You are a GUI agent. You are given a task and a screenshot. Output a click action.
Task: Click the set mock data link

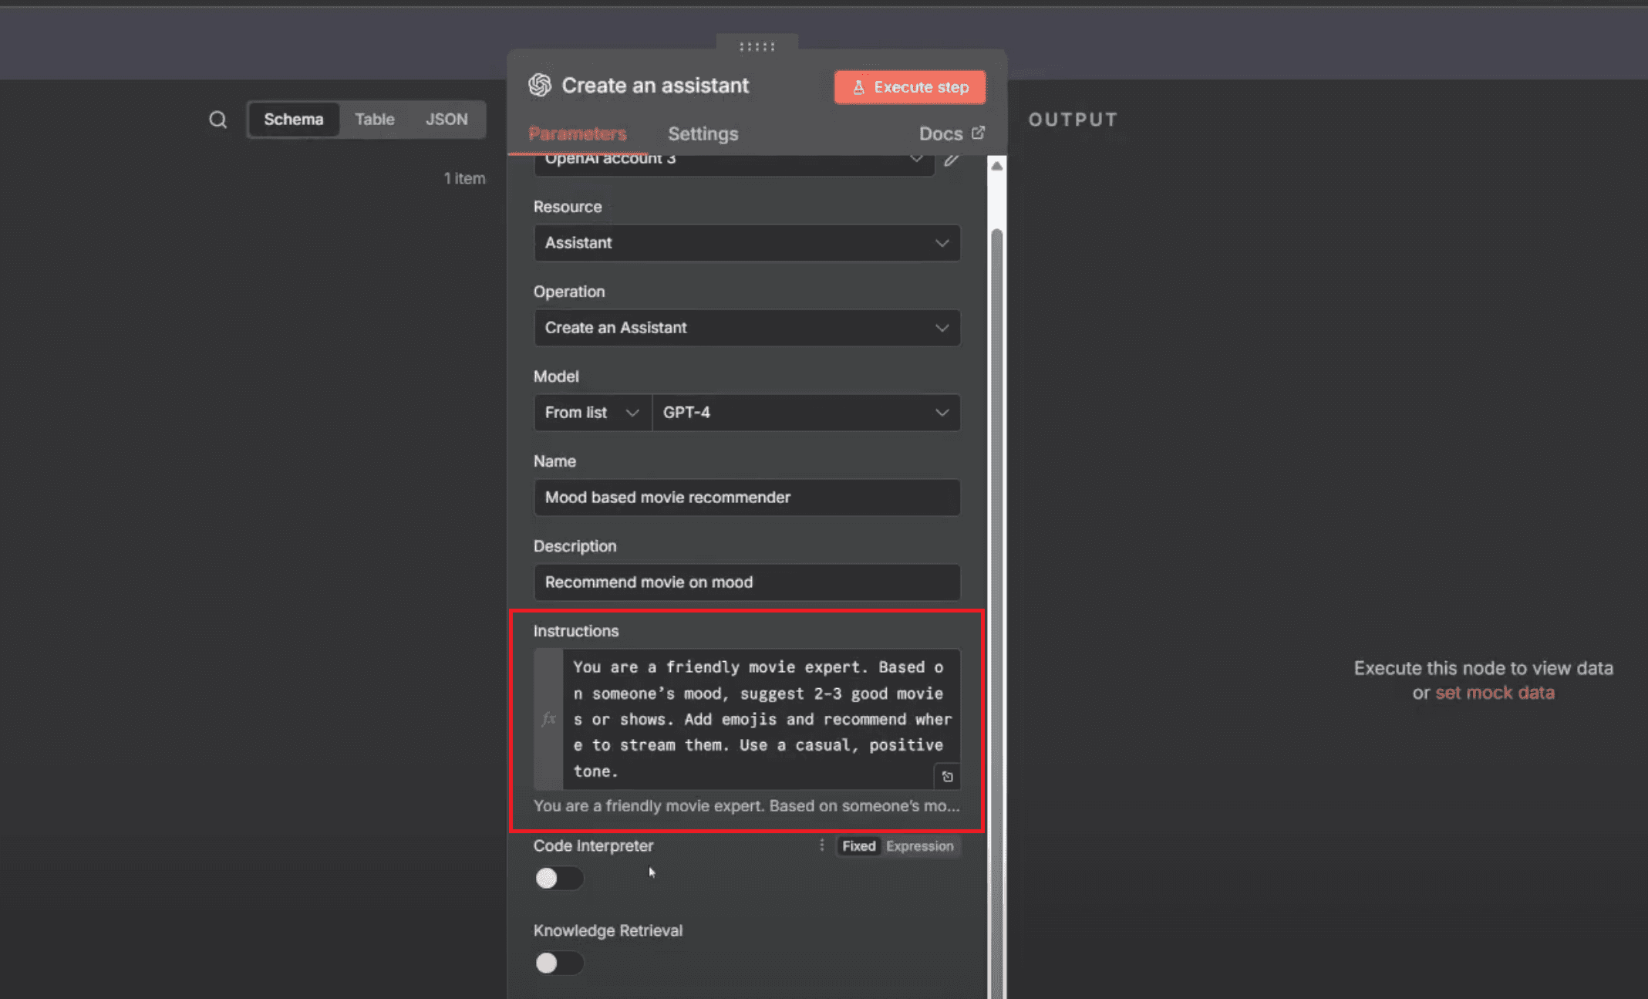point(1495,692)
